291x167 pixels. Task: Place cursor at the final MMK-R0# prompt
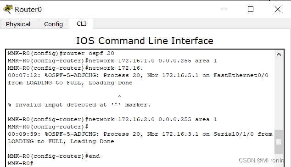20,163
